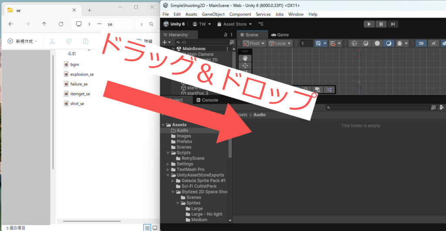Toggle grid visibility in Scene view

318,43
